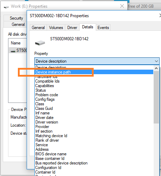Screen dimensions: 161x176
Task: Click the dropdown list scroll up arrow
Action: 156,68
